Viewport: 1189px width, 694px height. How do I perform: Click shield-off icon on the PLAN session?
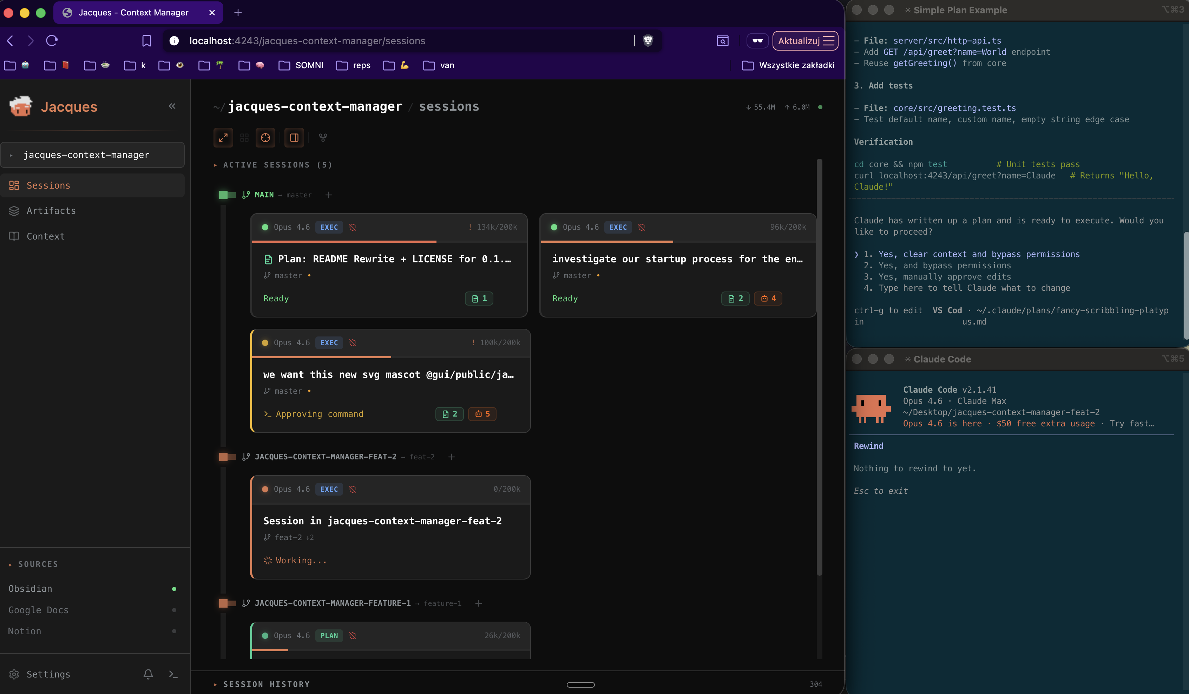tap(353, 636)
